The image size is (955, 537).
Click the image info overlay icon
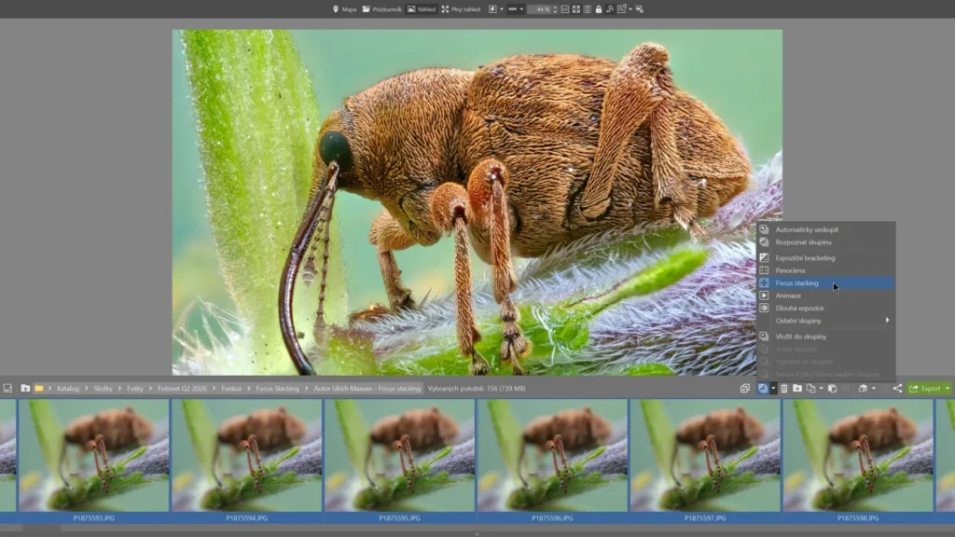640,9
